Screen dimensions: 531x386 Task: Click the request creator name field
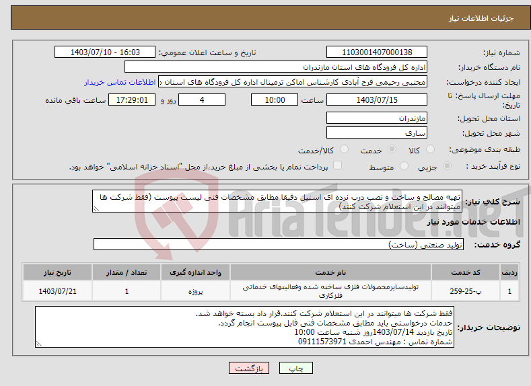(293, 82)
